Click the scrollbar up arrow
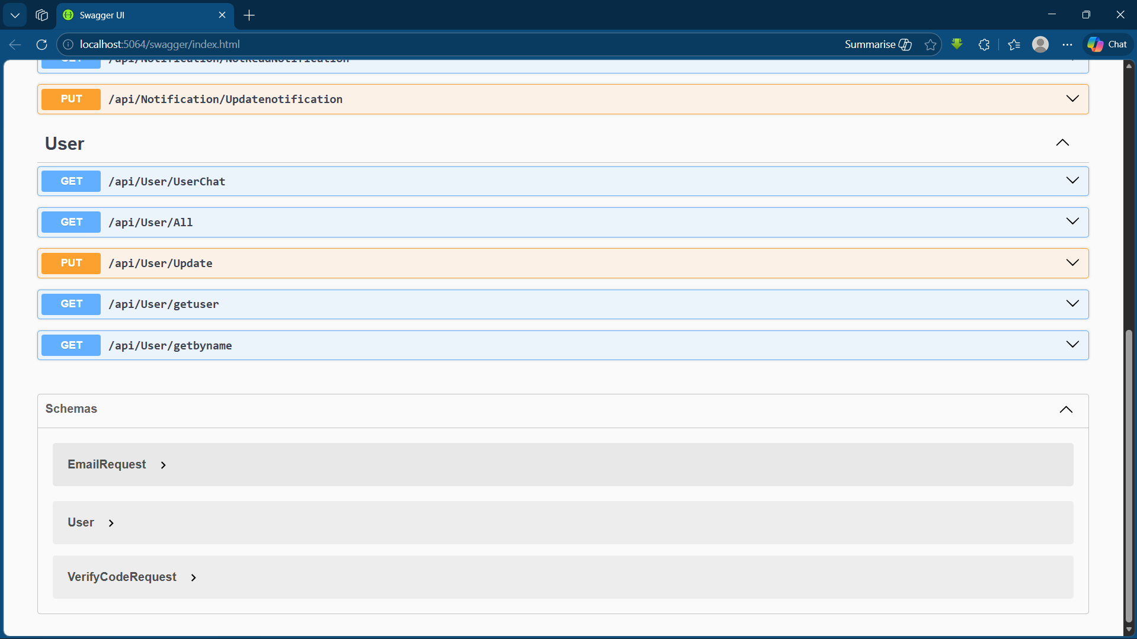Viewport: 1137px width, 639px height. (1129, 65)
